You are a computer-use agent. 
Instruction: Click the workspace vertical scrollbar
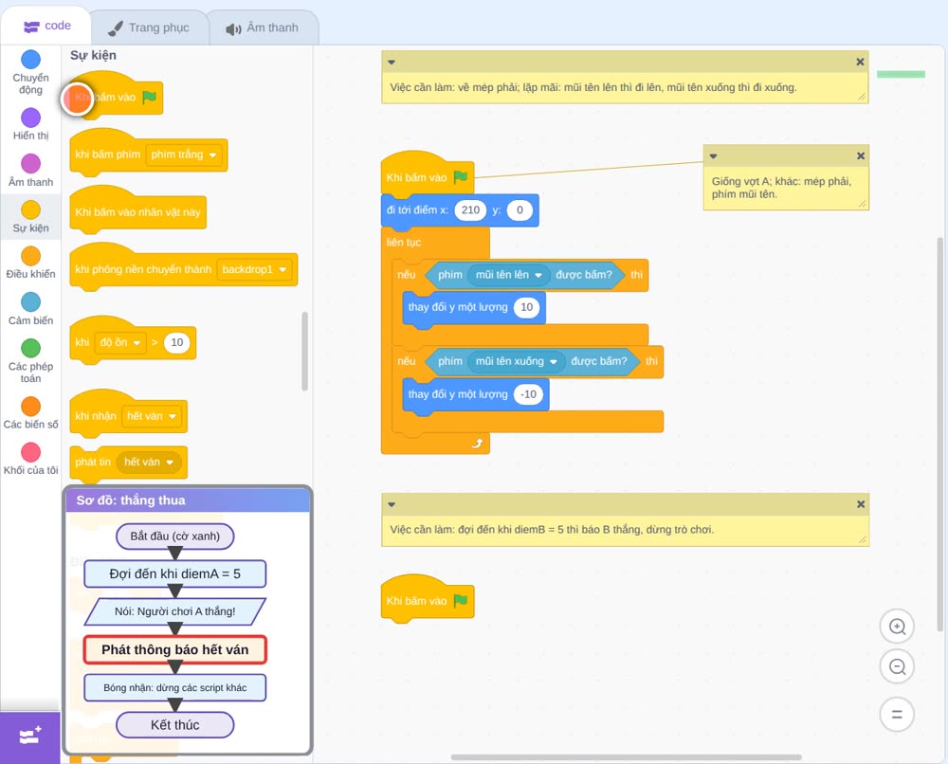point(940,434)
